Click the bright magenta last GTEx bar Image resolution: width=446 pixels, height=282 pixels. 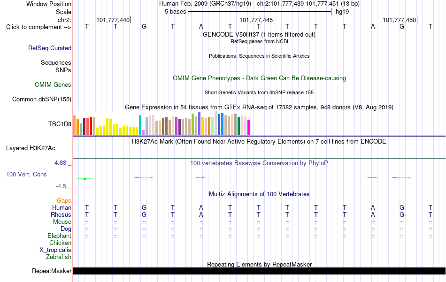coord(248,127)
